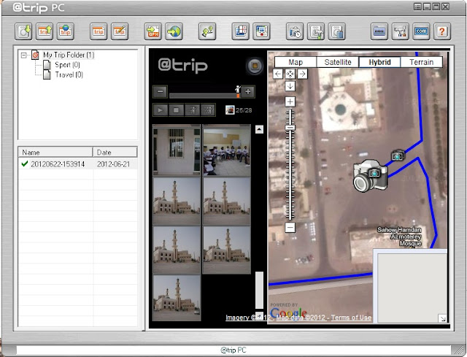This screenshot has width=467, height=357.
Task: Click the date cell 2012-06-21
Action: (x=114, y=164)
